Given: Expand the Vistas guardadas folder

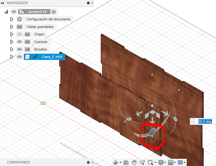Looking at the screenshot, I should click(x=12, y=27).
